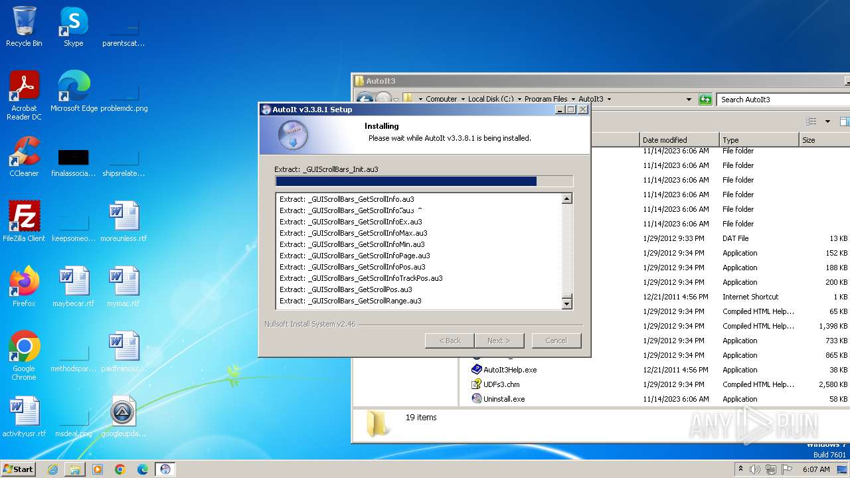Select the mymac.rtf document icon
The width and height of the screenshot is (850, 478).
click(123, 287)
